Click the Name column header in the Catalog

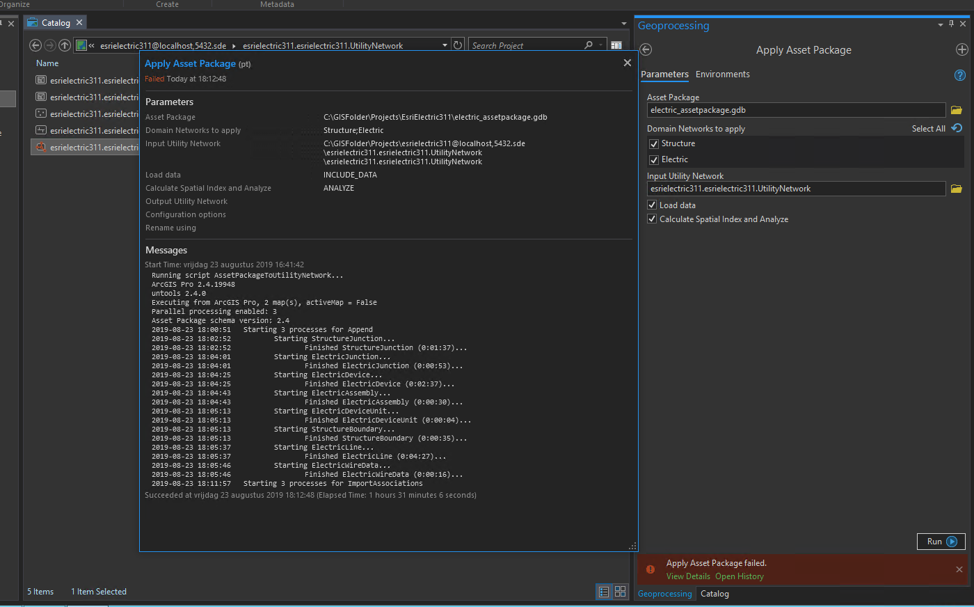pos(47,63)
